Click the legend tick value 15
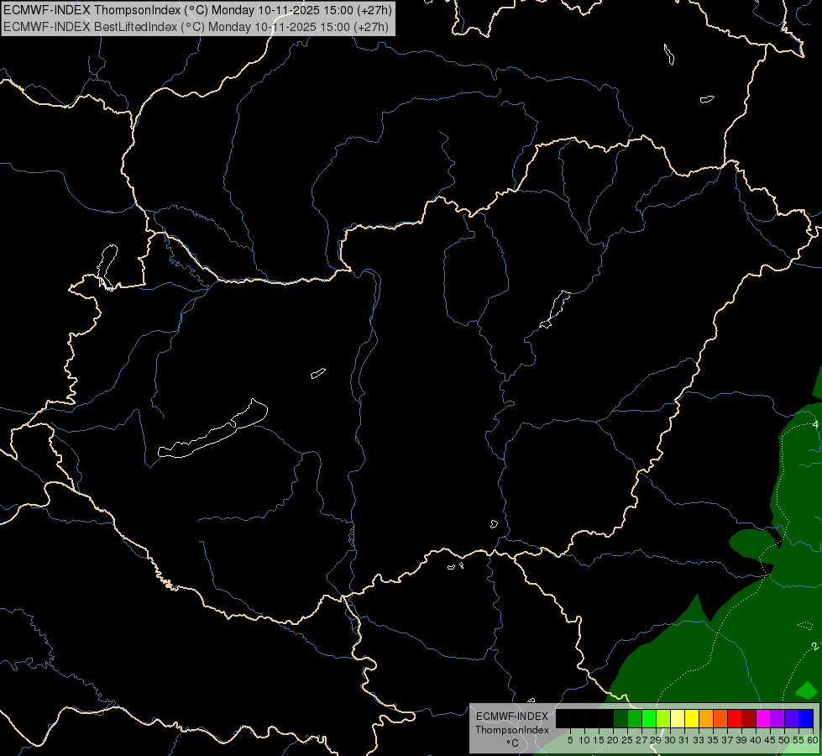Image resolution: width=822 pixels, height=756 pixels. (x=599, y=740)
